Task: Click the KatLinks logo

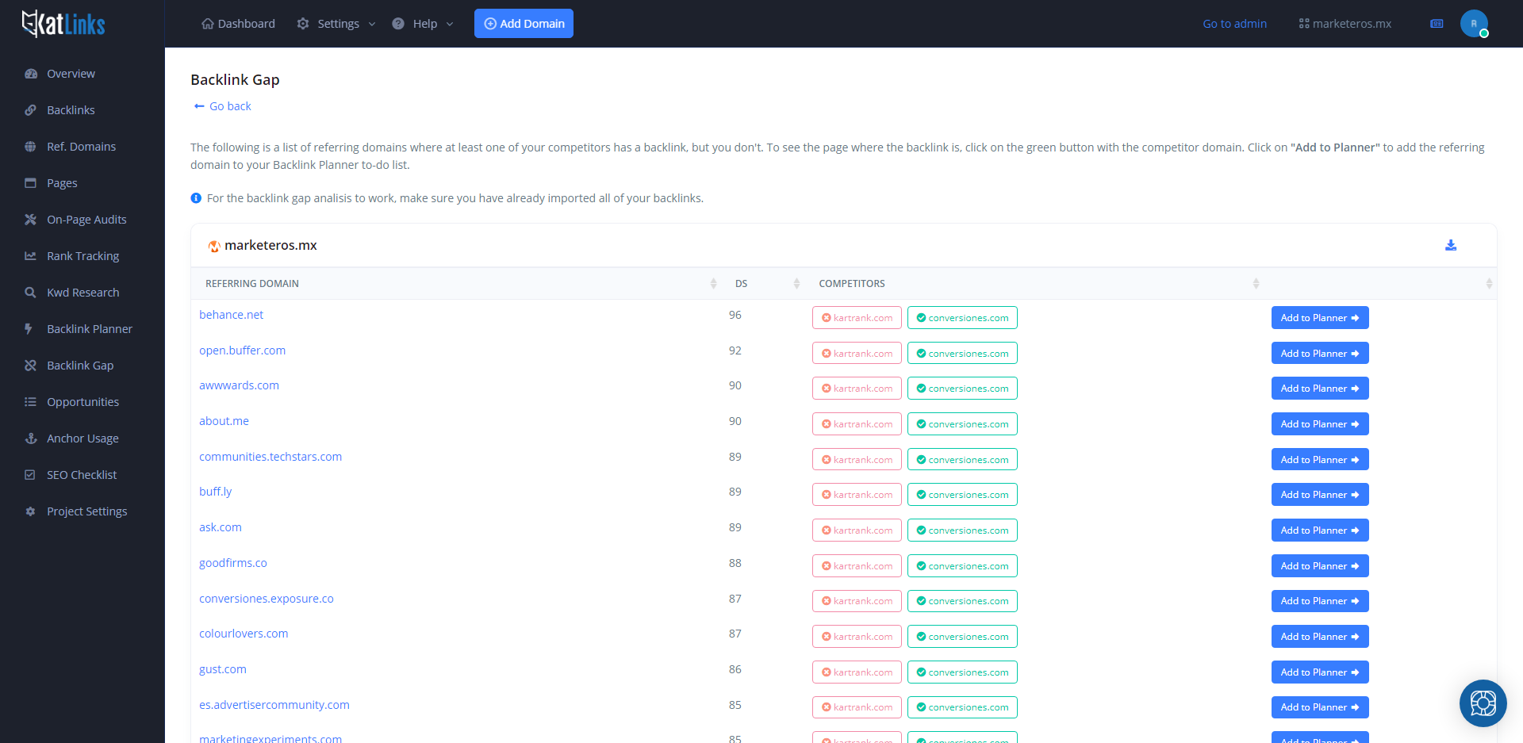Action: pos(63,24)
